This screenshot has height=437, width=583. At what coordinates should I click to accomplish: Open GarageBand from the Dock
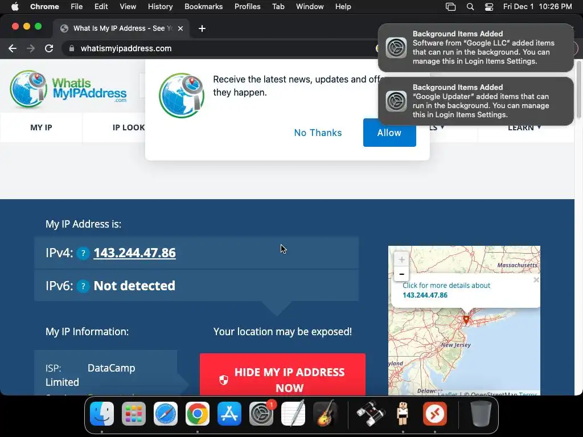tap(325, 414)
